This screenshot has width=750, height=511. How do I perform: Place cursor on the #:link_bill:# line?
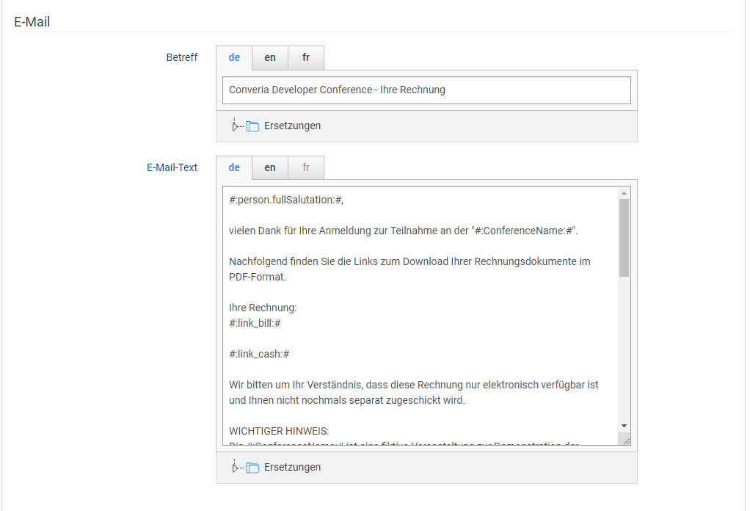255,322
